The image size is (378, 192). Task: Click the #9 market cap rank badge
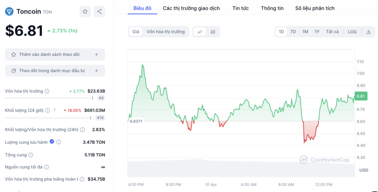[x=101, y=98]
